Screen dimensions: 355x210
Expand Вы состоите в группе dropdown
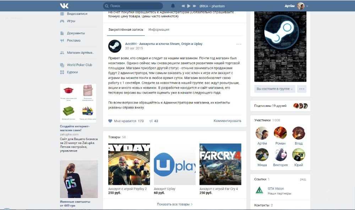[275, 89]
